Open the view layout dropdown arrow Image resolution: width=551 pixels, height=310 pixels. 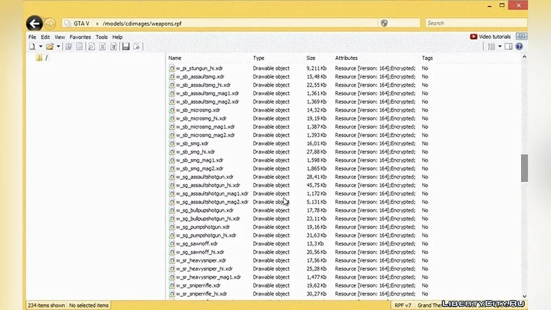click(500, 46)
